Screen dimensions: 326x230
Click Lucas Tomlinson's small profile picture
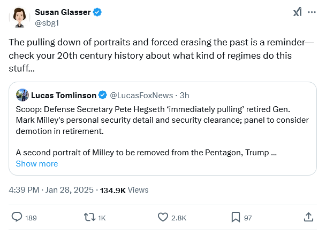pos(22,95)
